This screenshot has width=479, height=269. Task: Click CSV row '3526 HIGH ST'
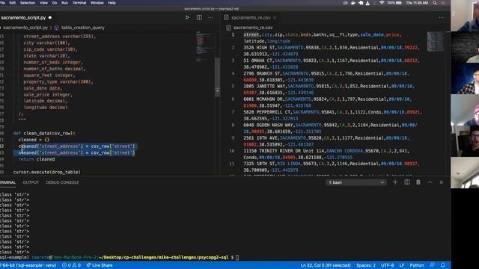coord(332,51)
